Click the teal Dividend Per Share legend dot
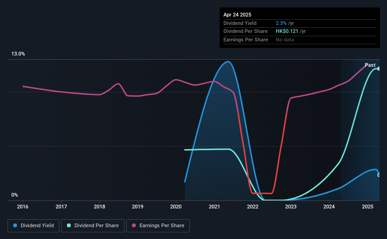 pos(69,225)
